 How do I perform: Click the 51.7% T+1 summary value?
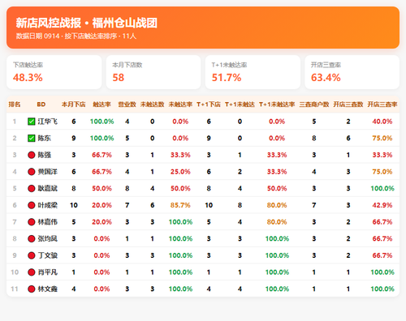click(x=227, y=78)
